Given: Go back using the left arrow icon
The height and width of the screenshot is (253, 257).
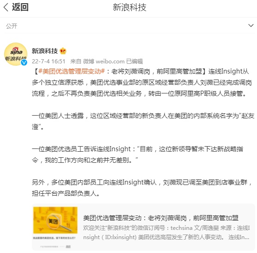Looking at the screenshot, I should 6,7.
